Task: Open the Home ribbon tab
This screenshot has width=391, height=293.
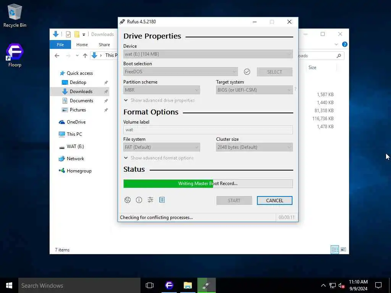Action: (x=82, y=45)
